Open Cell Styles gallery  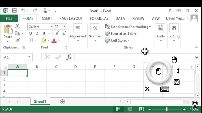pyautogui.click(x=117, y=40)
